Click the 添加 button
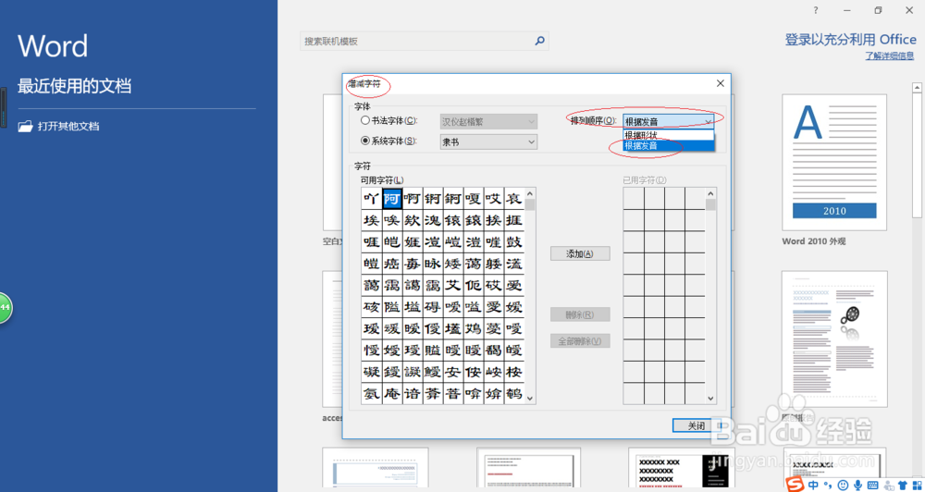925x492 pixels. point(580,253)
